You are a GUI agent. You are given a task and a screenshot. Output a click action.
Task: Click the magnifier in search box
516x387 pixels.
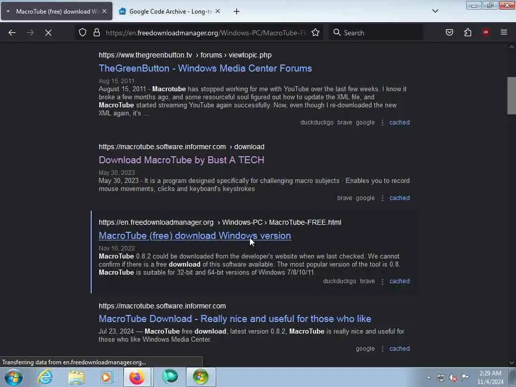(x=337, y=33)
